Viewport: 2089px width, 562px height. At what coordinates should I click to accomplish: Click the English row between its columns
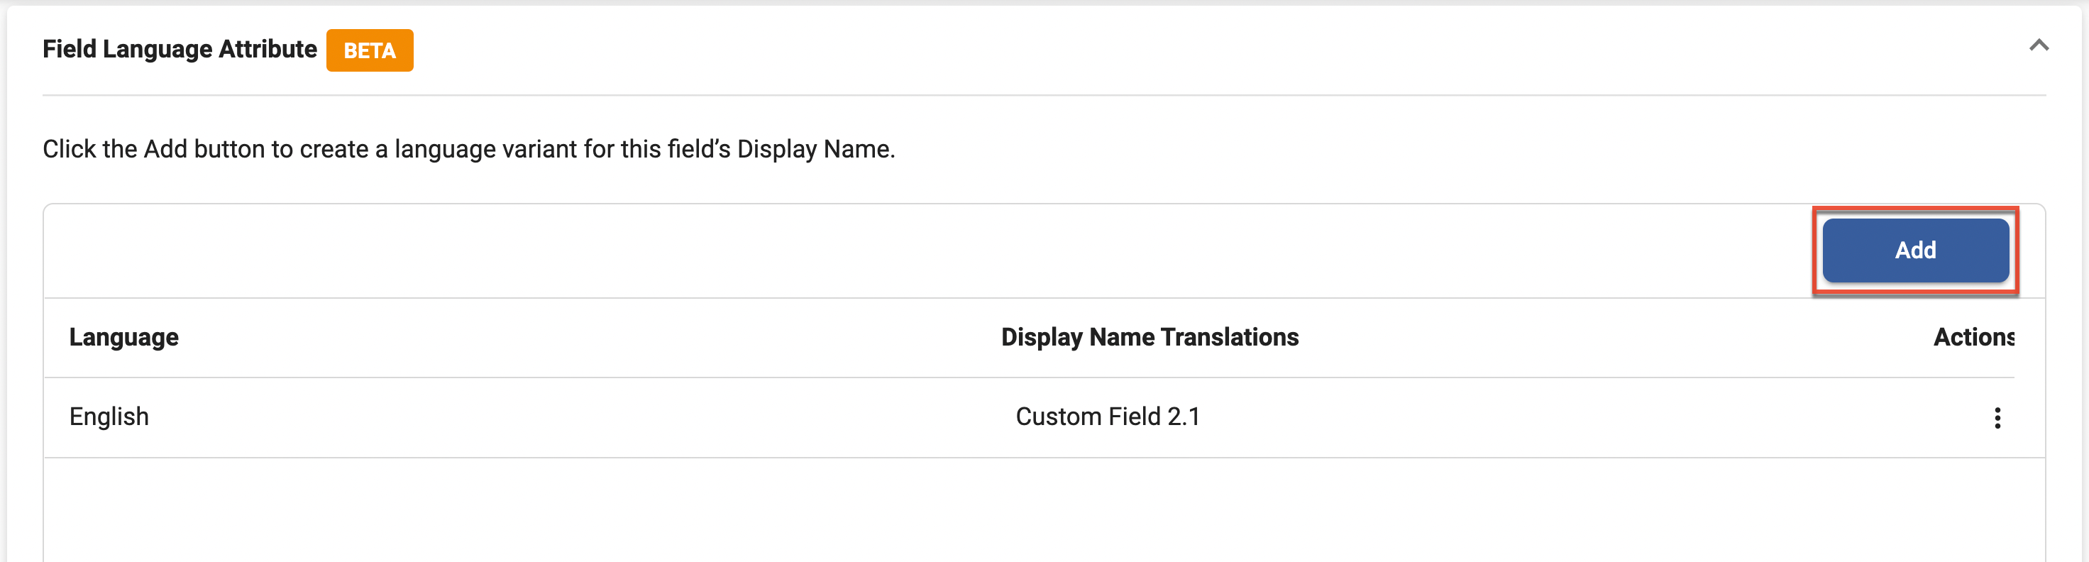coord(568,417)
